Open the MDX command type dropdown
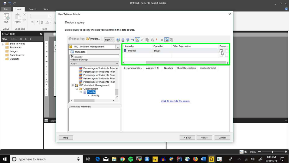This screenshot has width=290, height=164. 109,40
